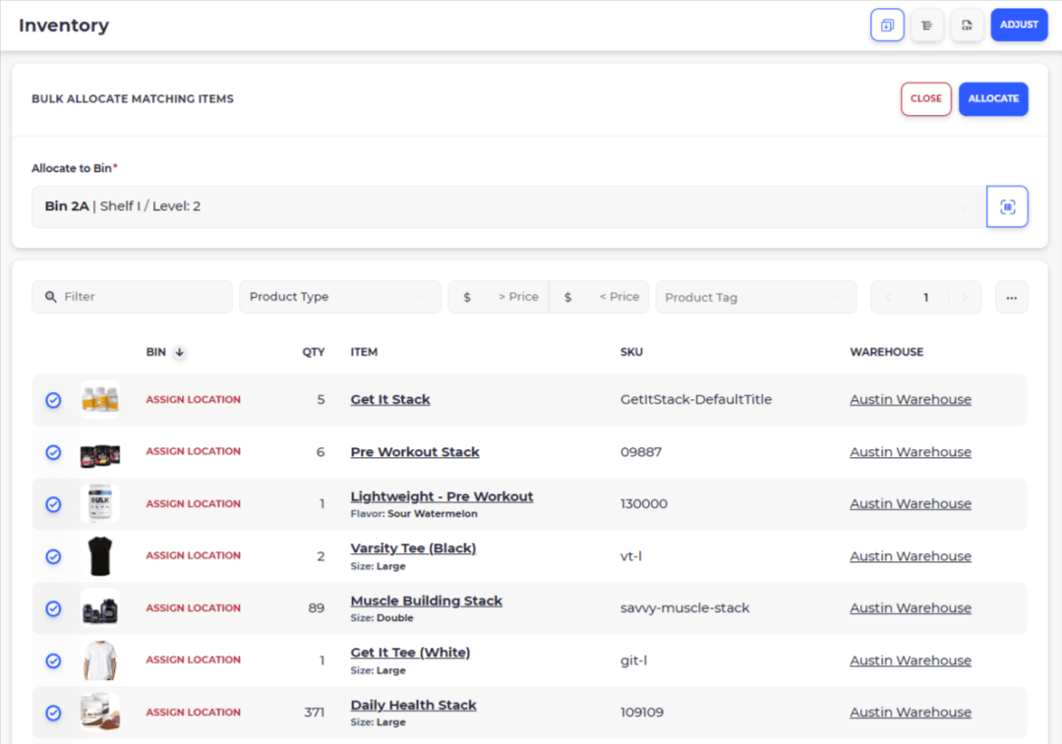Uncheck the Daily Health Stack row
Screen dimensions: 1062x744
click(x=53, y=713)
